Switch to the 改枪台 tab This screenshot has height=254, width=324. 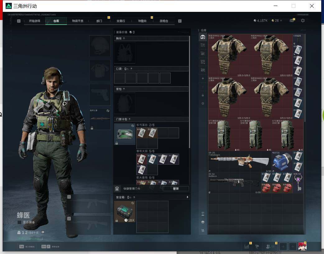click(164, 21)
